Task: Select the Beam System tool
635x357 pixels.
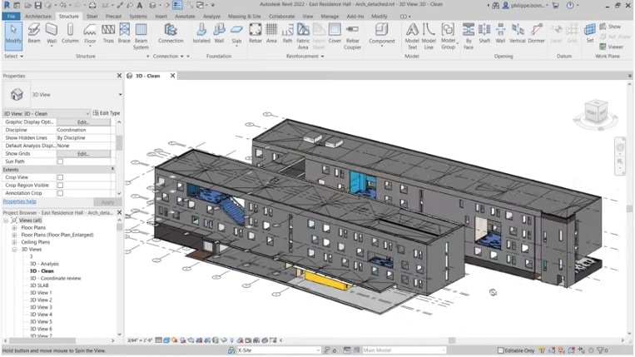Action: tap(141, 36)
